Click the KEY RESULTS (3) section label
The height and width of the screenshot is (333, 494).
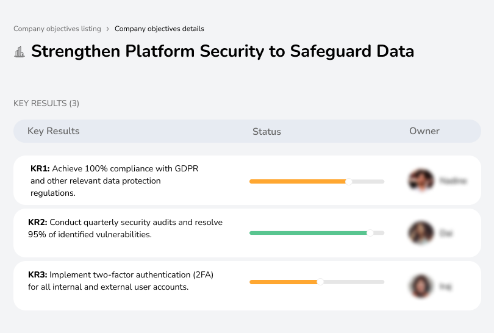point(46,103)
